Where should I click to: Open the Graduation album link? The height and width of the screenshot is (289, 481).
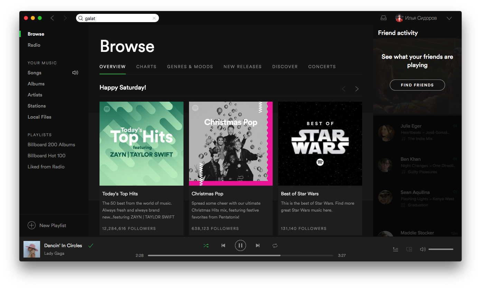point(418,205)
